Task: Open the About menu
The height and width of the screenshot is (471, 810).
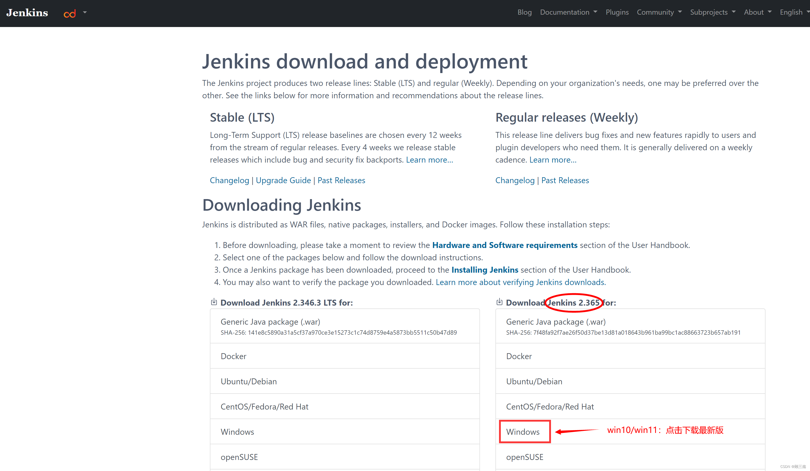Action: (757, 12)
